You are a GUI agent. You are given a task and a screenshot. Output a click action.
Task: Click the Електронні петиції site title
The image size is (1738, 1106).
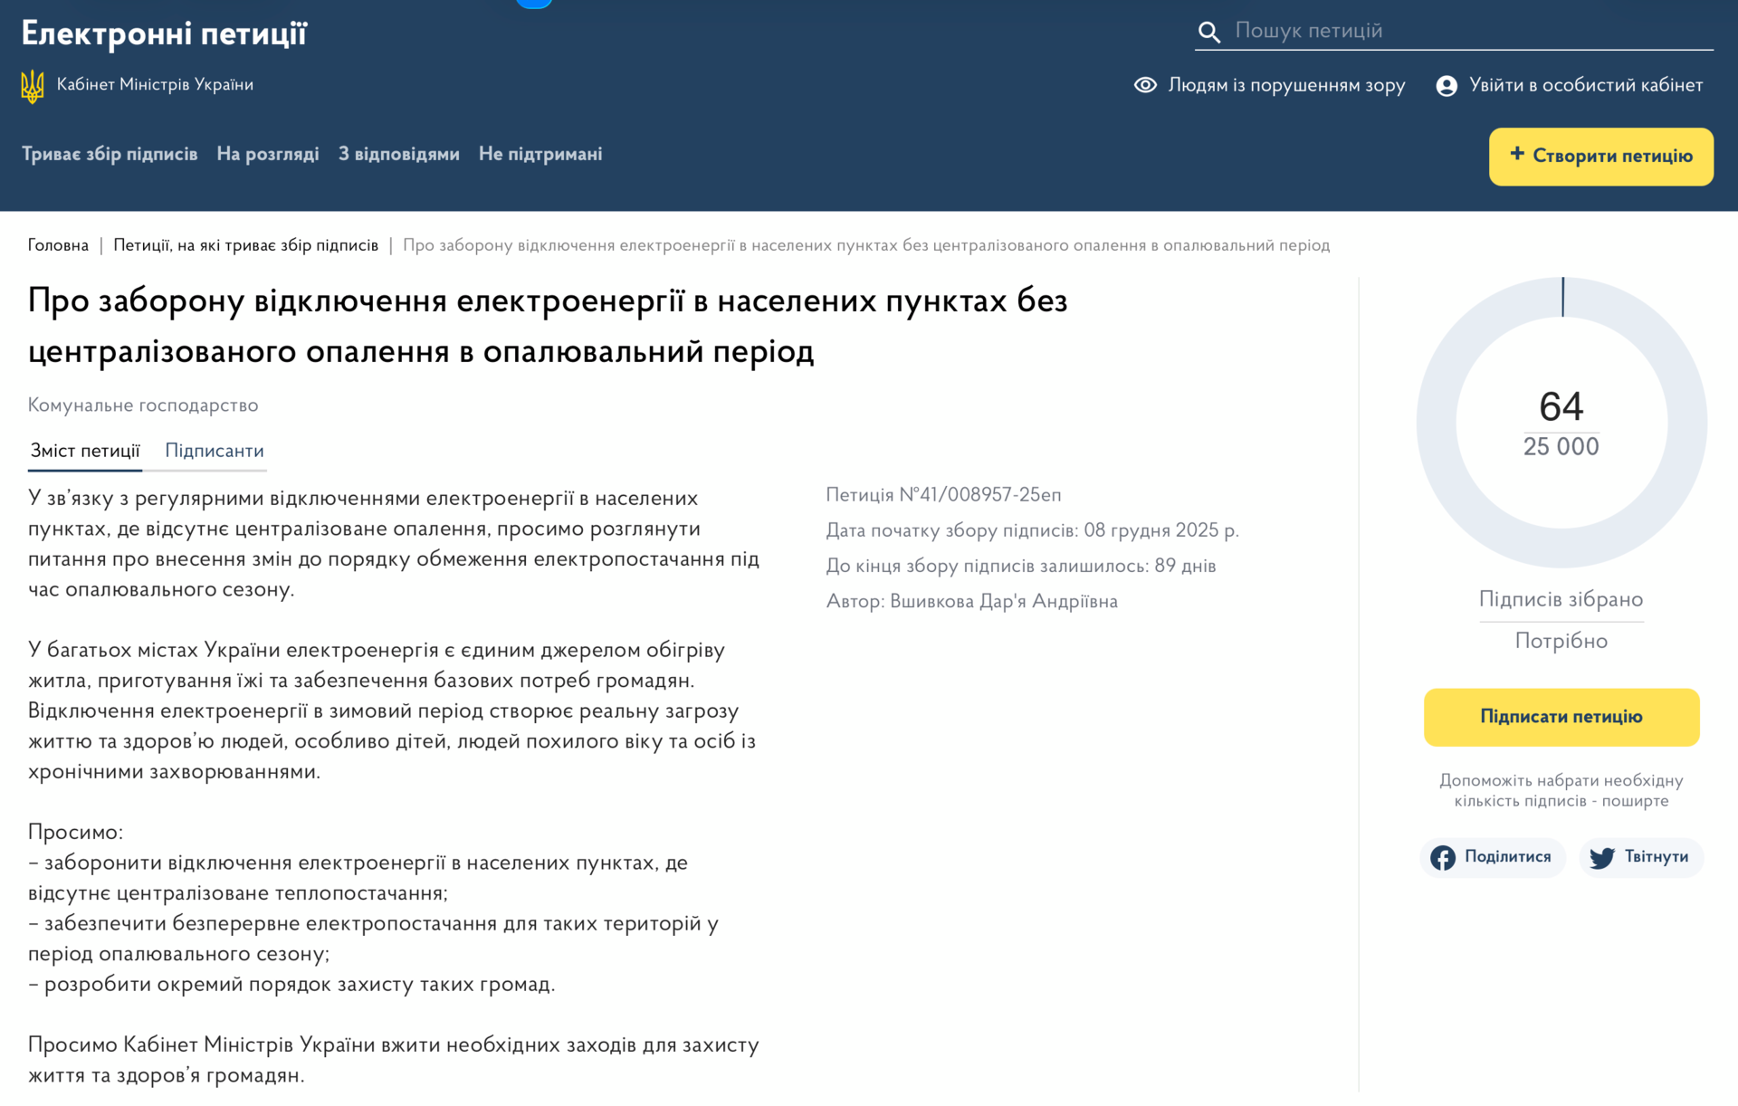tap(164, 33)
